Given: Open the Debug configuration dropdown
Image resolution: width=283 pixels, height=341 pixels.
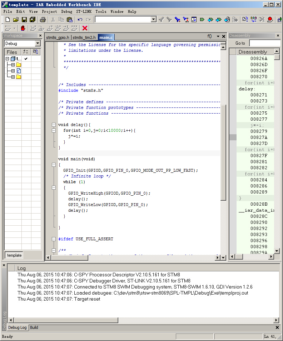Looking at the screenshot, I should coord(38,44).
